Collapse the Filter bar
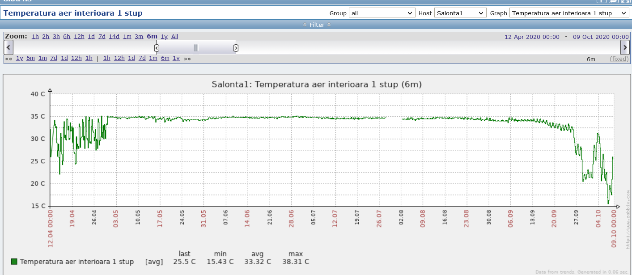The image size is (632, 275). pyautogui.click(x=317, y=25)
